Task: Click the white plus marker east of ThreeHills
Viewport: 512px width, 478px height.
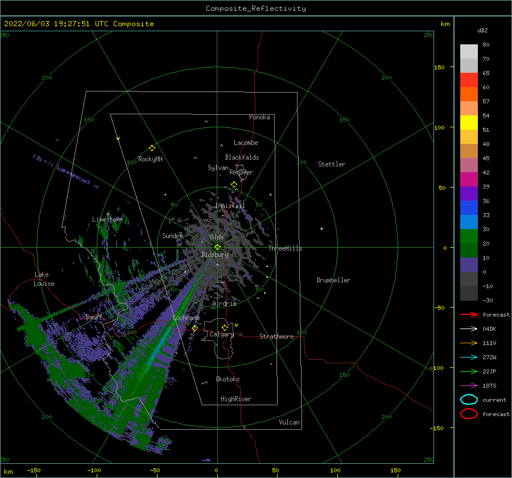Action: [x=321, y=228]
